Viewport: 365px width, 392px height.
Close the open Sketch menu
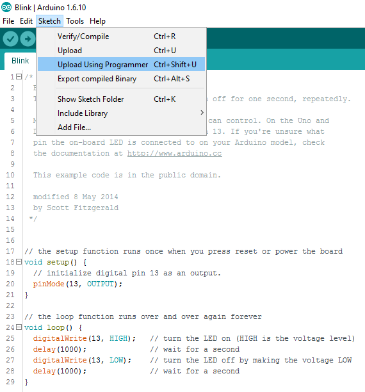click(49, 21)
